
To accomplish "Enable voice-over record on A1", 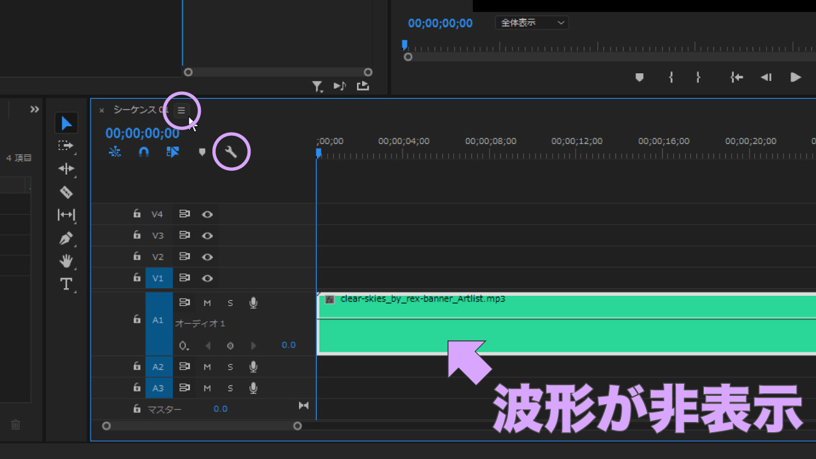I will tap(253, 303).
